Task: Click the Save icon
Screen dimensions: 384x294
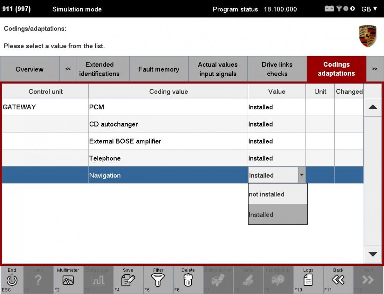Action: 128,279
